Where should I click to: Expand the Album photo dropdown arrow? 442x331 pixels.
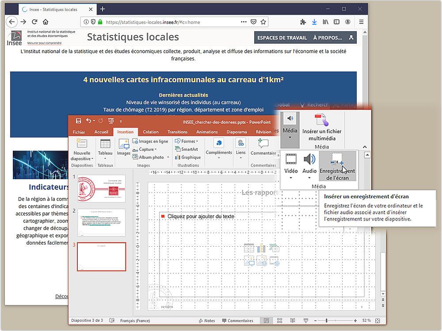pyautogui.click(x=168, y=158)
